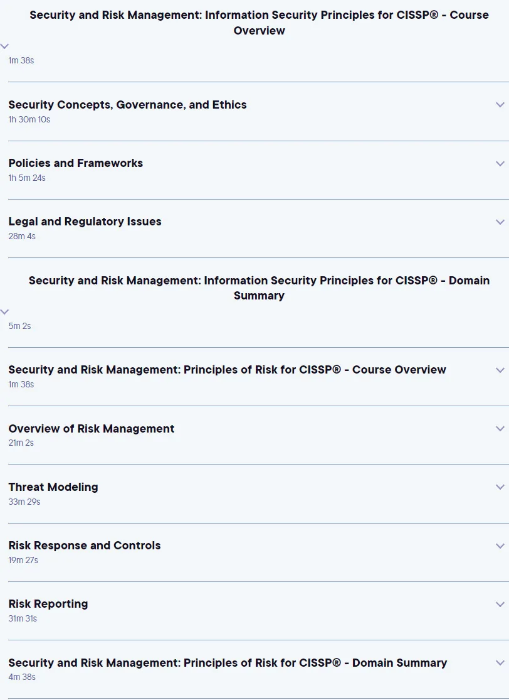Screen dimensions: 509x700
Task: Expand the Policies and Frameworks chevron
Action: click(500, 164)
